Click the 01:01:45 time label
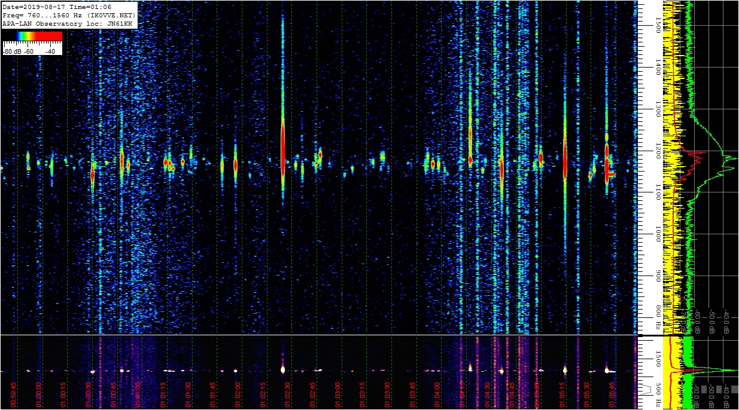 coord(213,395)
